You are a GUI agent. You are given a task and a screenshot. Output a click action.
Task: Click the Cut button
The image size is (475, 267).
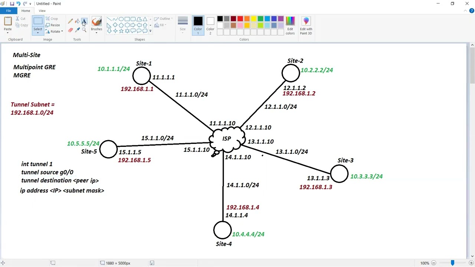click(x=20, y=19)
